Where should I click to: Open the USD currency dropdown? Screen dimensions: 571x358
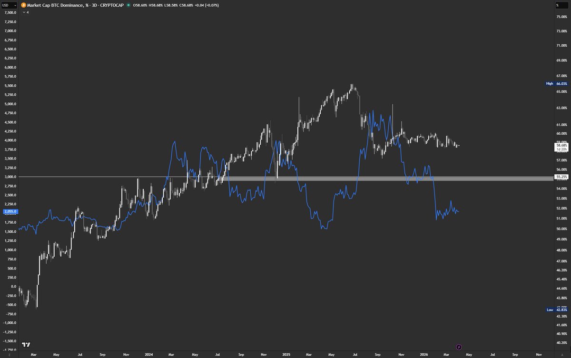coord(9,5)
